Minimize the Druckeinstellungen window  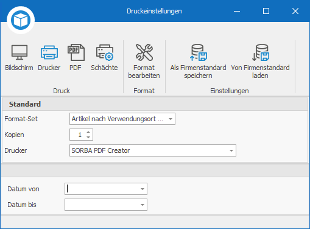[x=237, y=11]
